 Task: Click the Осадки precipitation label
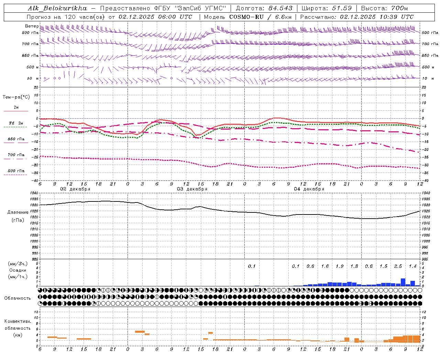18,270
